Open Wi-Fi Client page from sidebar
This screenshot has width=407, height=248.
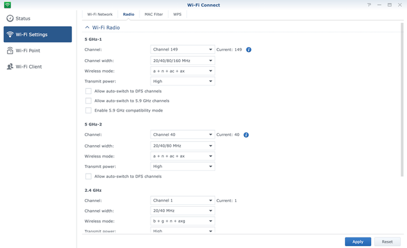tap(28, 67)
